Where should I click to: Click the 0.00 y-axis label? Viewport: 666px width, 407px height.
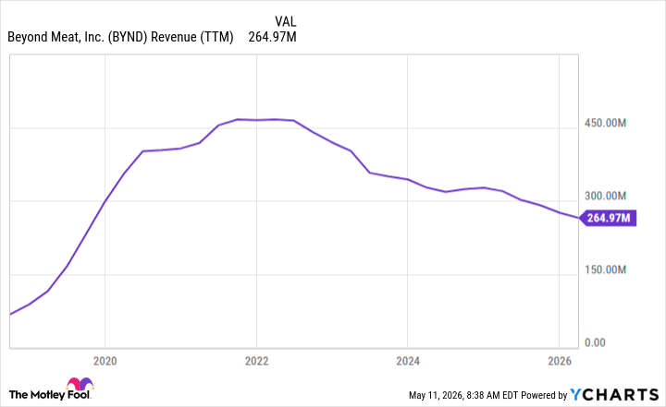coord(595,342)
